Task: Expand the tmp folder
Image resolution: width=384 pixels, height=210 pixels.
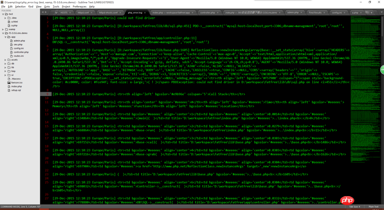Action: 5,71
